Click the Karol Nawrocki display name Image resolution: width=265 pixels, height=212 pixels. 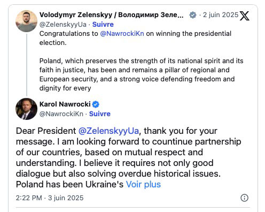pos(65,104)
